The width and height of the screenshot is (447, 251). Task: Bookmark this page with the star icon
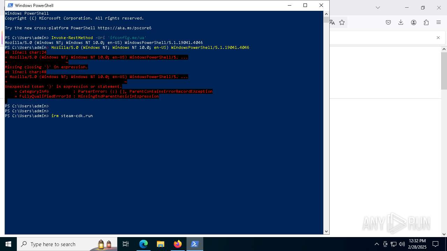coord(342,22)
